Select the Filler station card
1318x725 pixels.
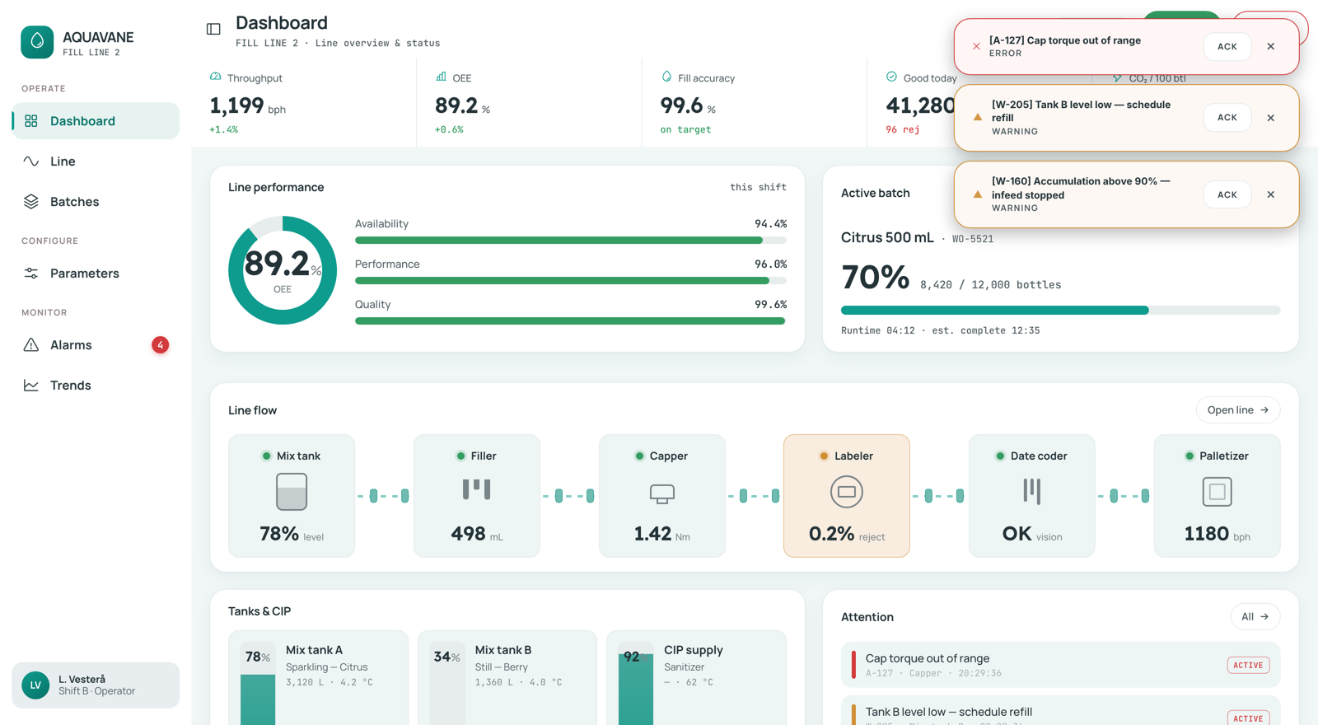pos(477,496)
